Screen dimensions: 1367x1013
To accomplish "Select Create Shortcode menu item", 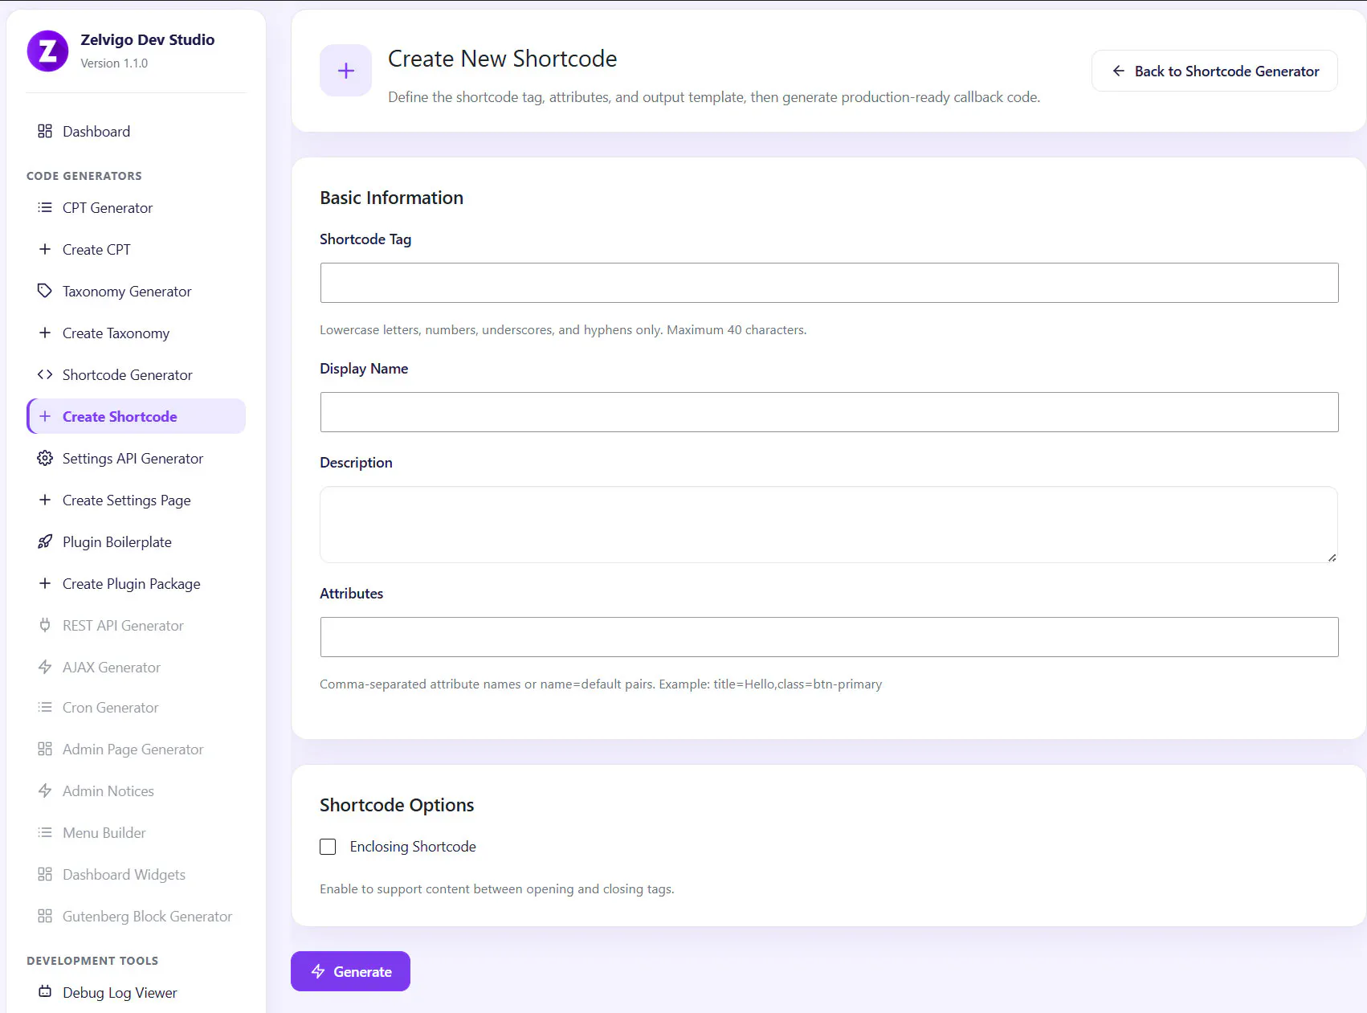I will 136,416.
